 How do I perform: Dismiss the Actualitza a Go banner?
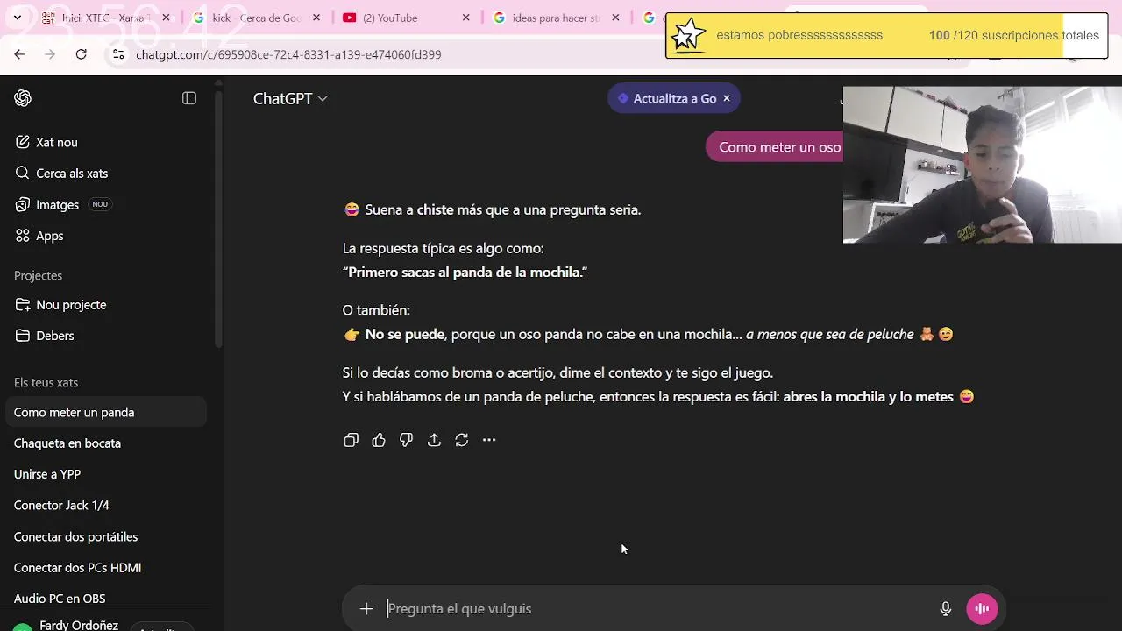[x=727, y=98]
